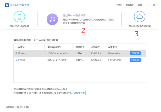
Task: Click iPhone name in the 2017-07-24 row
Action: [x=21, y=60]
